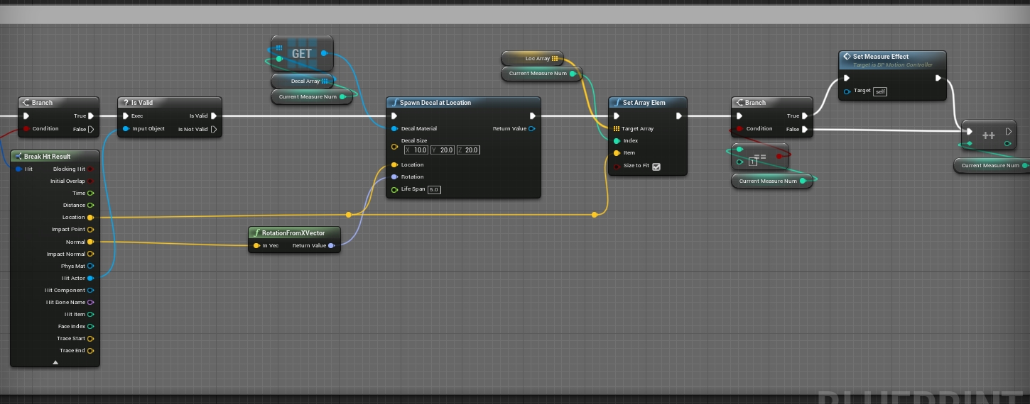This screenshot has width=1030, height=404.
Task: Click the Time output pin
Action: 90,193
